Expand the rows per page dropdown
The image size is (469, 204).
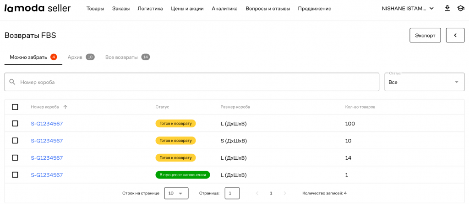176,193
